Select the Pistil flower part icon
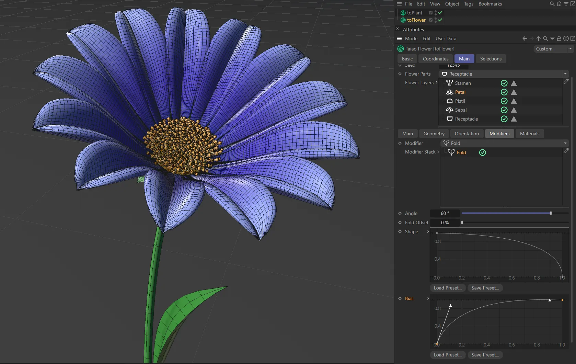The width and height of the screenshot is (576, 364). [x=450, y=101]
